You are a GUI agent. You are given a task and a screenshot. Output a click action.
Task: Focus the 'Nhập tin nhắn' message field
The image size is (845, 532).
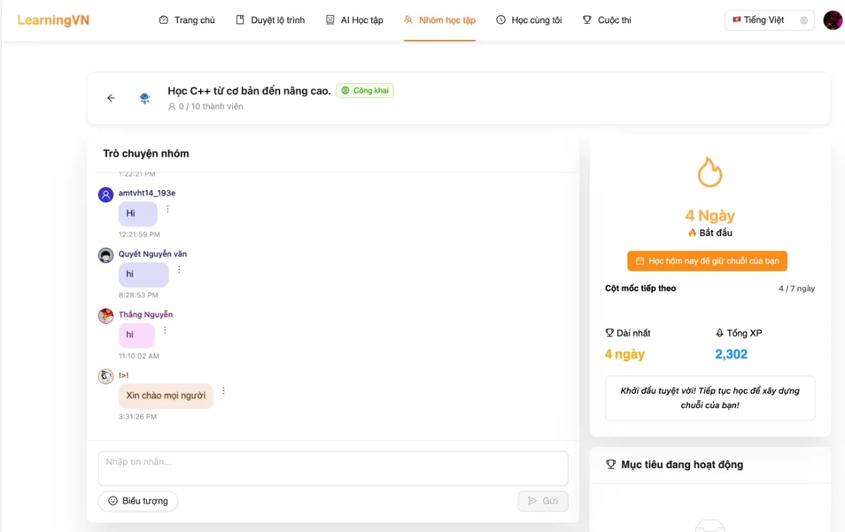point(332,468)
